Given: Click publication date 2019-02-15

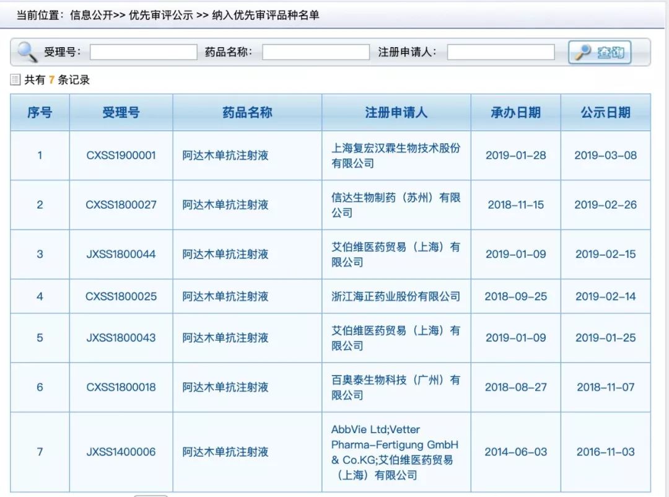Looking at the screenshot, I should (605, 255).
